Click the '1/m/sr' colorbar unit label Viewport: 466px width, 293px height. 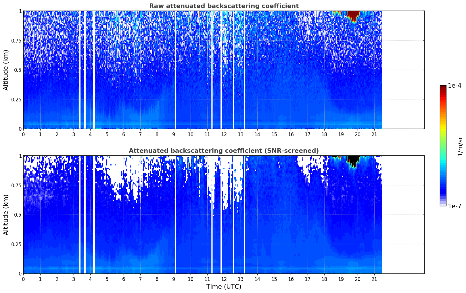coord(460,146)
